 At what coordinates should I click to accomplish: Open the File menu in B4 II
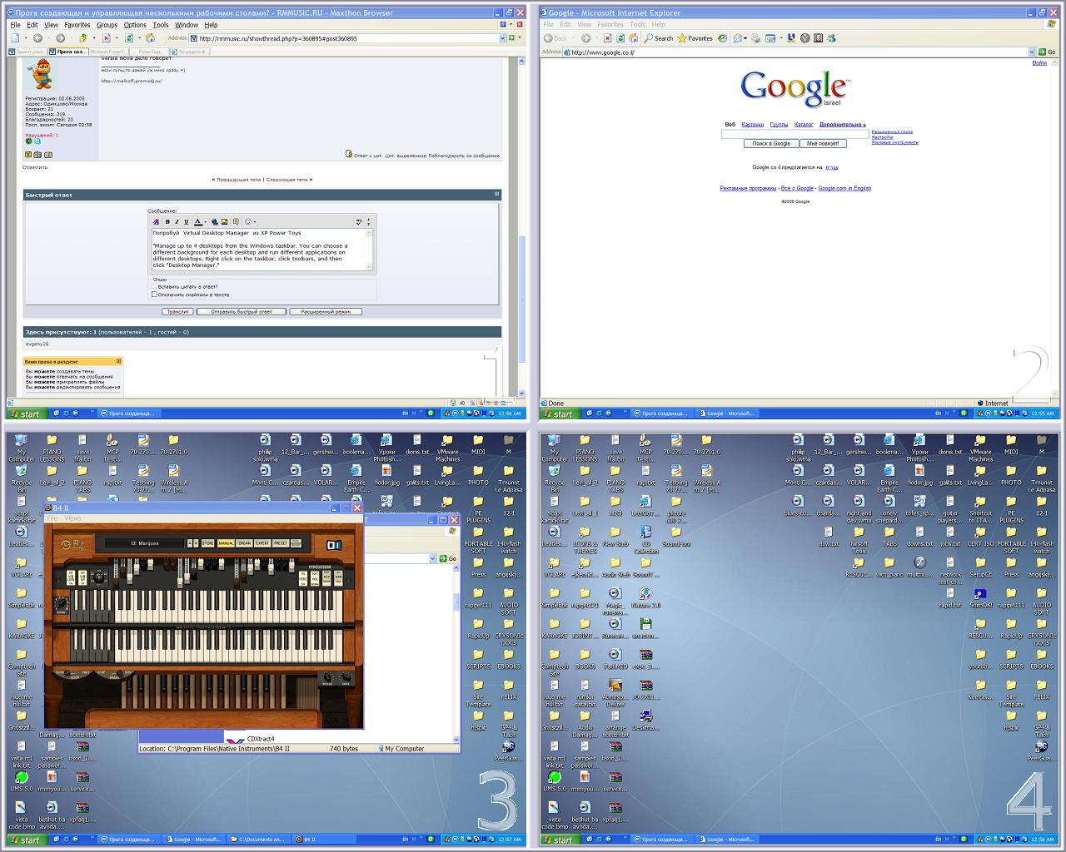coord(52,518)
